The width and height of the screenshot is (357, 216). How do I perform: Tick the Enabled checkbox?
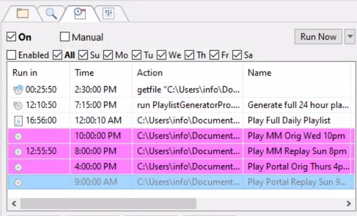point(11,55)
